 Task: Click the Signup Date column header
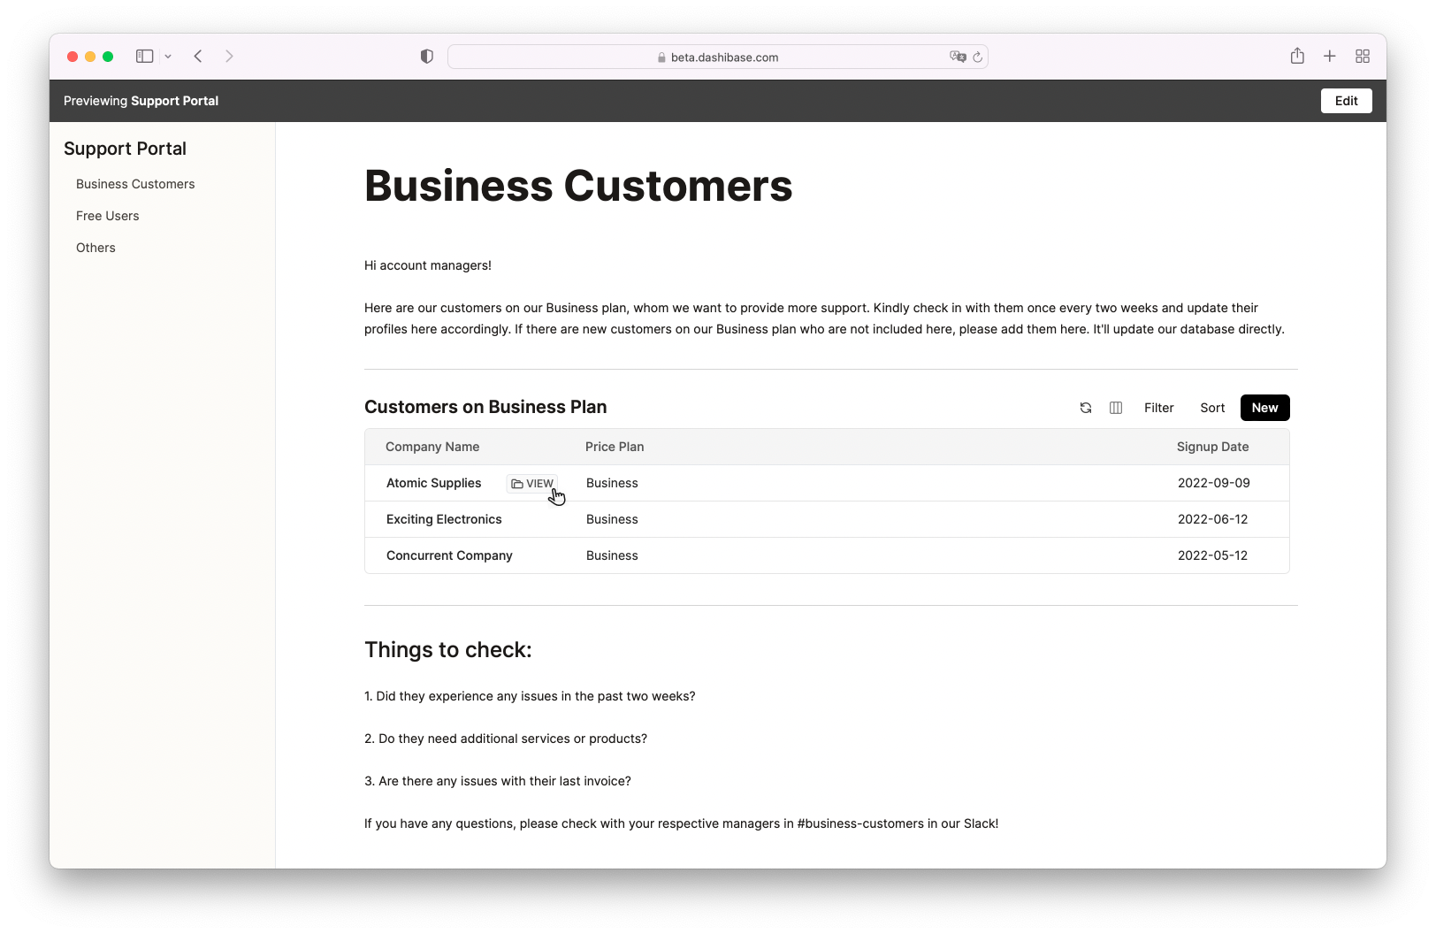(x=1212, y=447)
